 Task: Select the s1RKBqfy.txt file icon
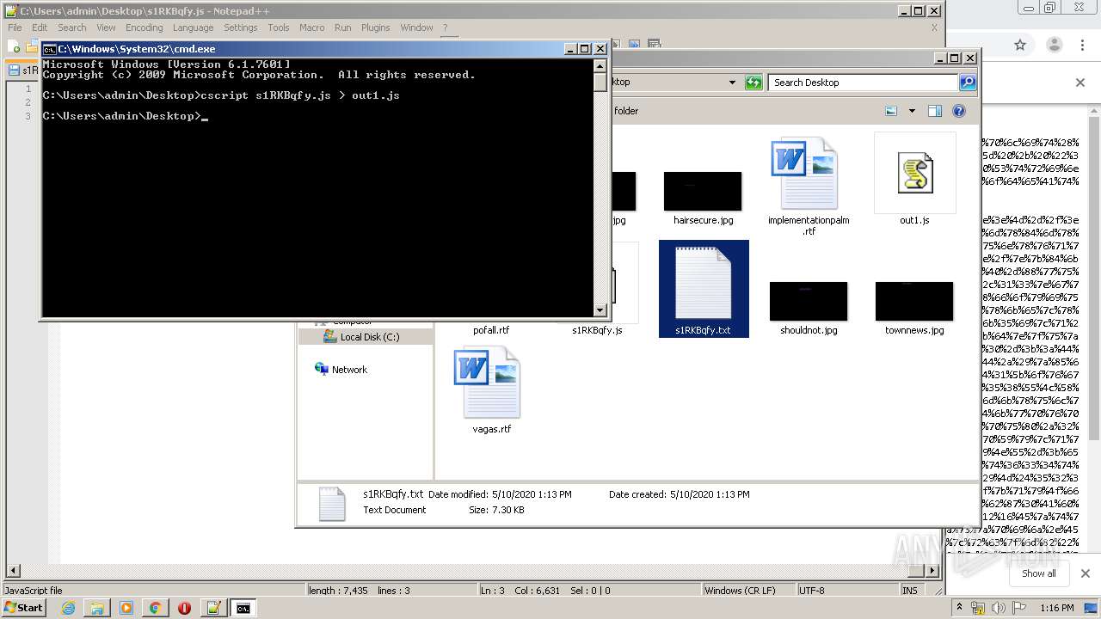coord(704,284)
